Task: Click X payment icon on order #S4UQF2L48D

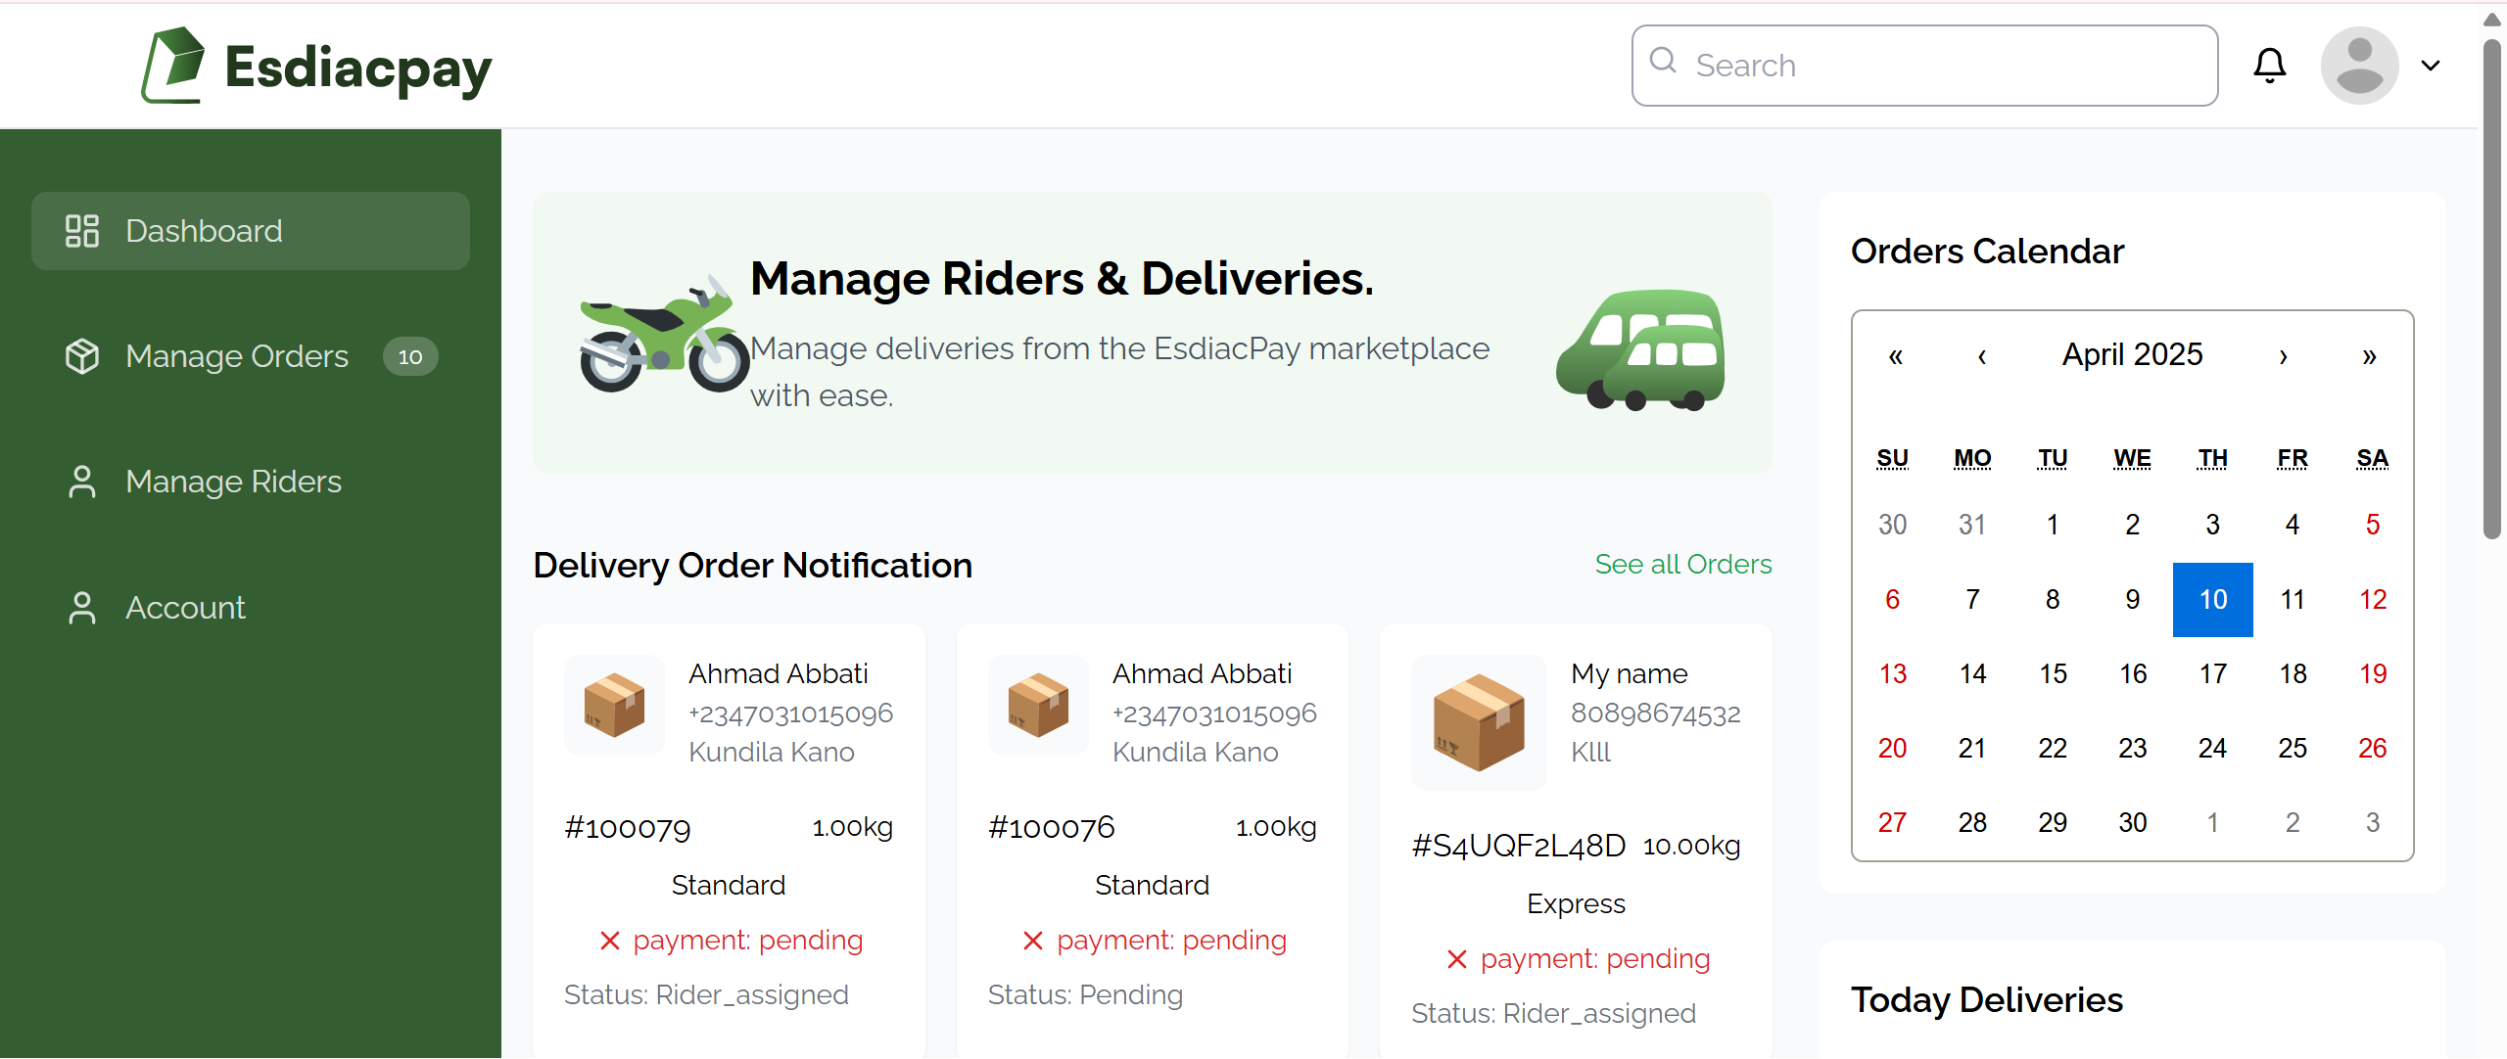Action: pos(1457,959)
